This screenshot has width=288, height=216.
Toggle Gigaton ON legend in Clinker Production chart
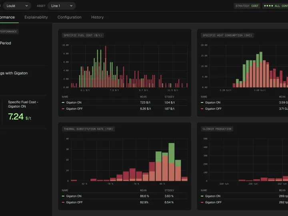point(211,196)
